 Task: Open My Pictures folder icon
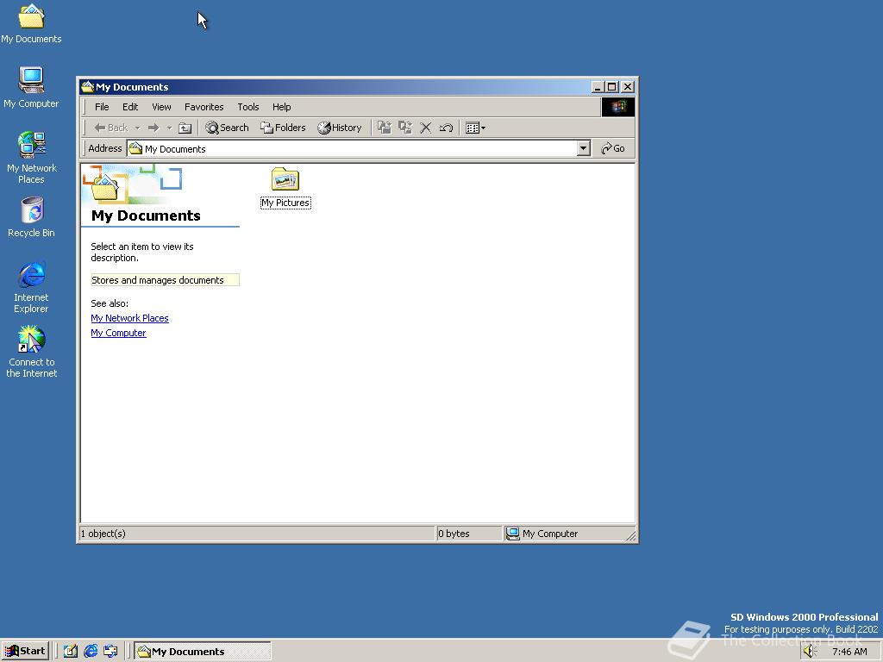(285, 179)
